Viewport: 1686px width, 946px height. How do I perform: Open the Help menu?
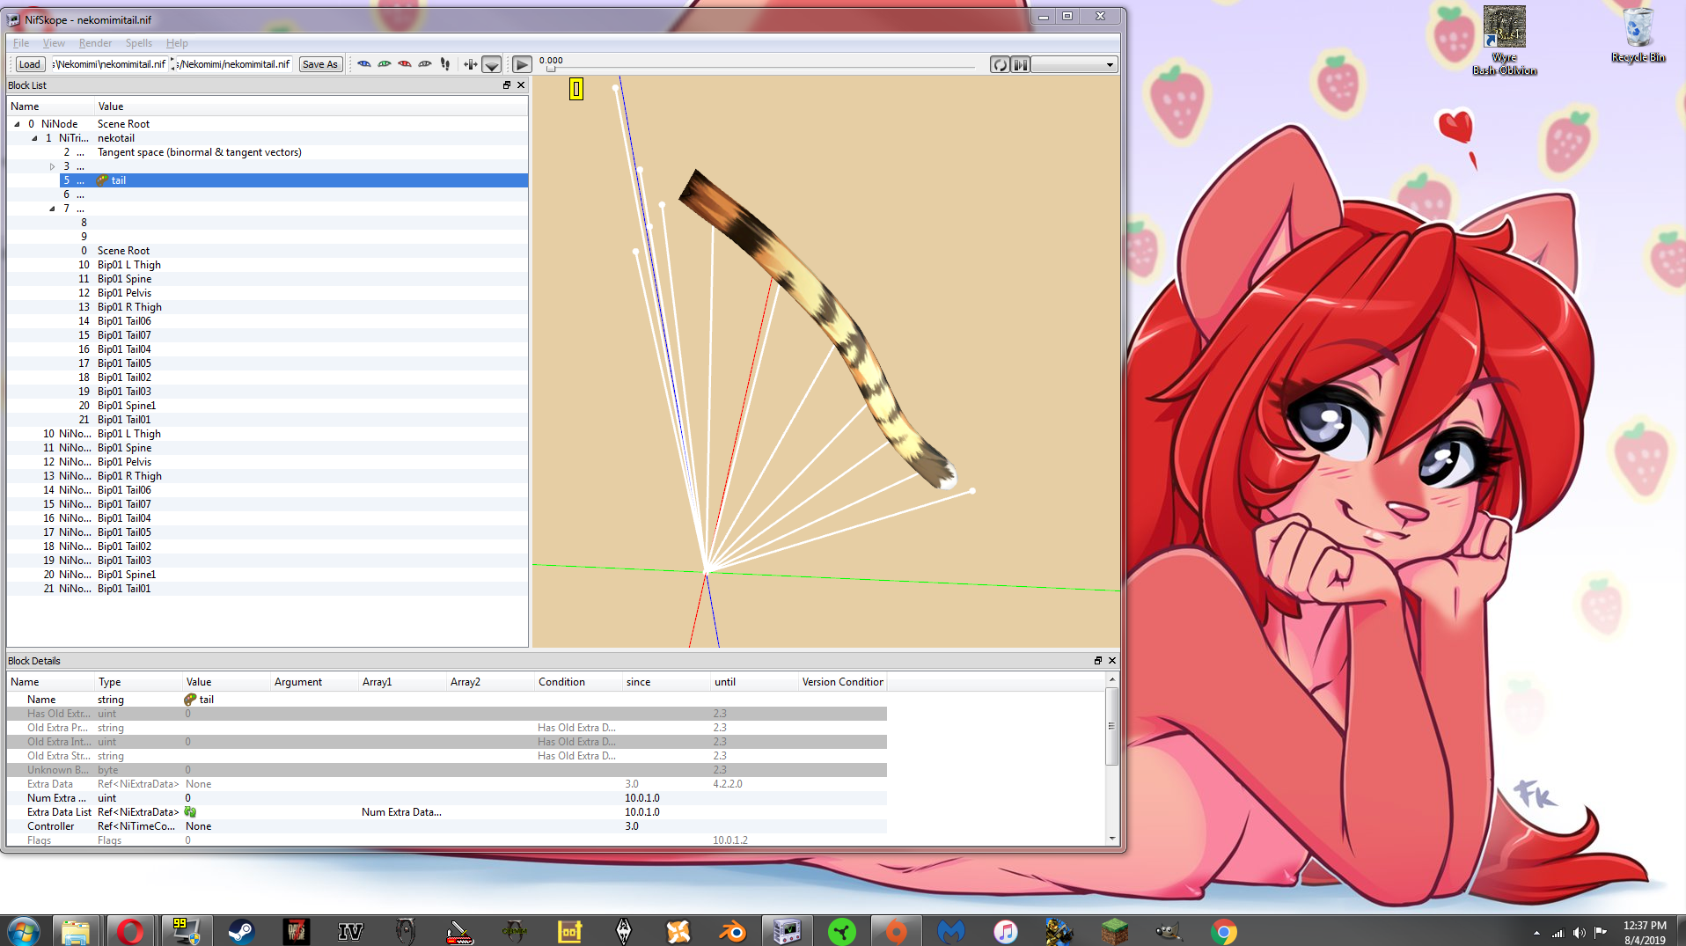177,43
